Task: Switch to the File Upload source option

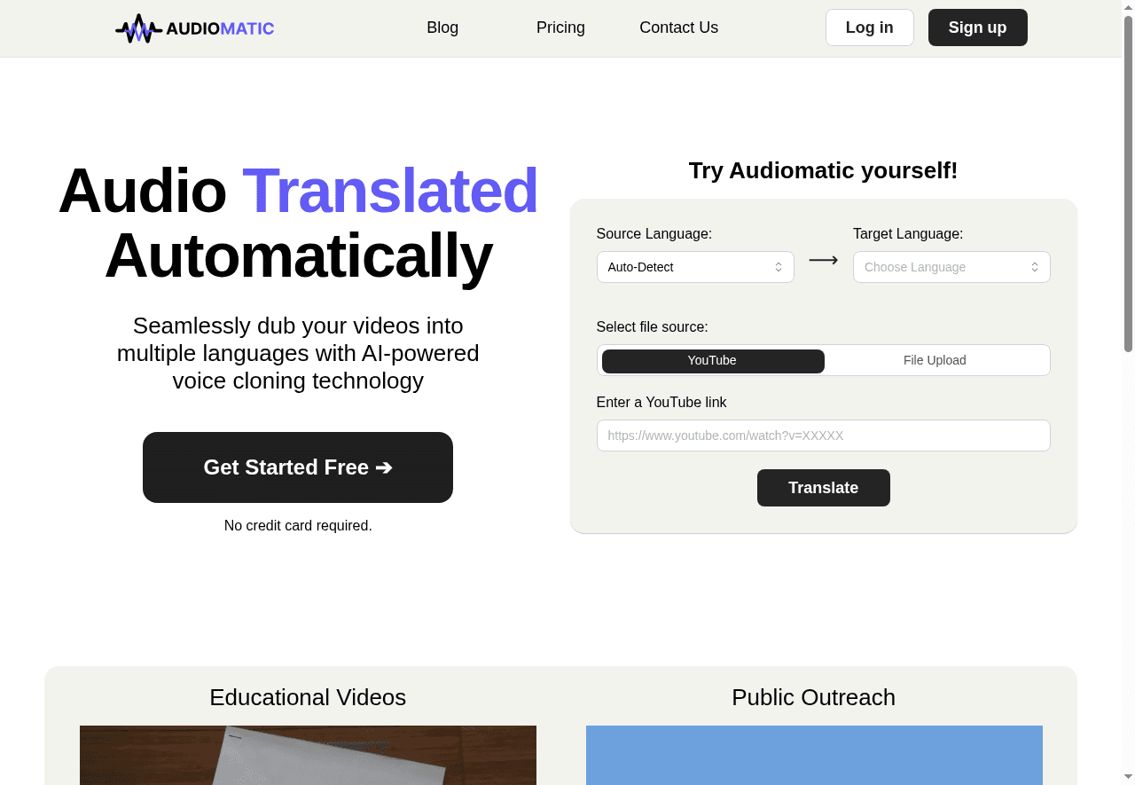Action: tap(935, 360)
